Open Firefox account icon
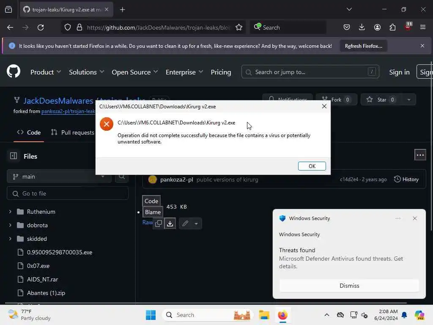Image resolution: width=433 pixels, height=325 pixels. pos(377,28)
